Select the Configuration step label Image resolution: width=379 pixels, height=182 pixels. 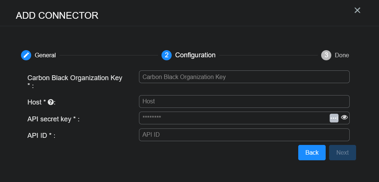tap(195, 55)
